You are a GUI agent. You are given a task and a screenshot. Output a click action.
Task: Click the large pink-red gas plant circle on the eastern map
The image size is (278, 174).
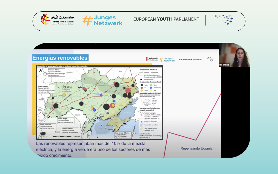click(128, 90)
